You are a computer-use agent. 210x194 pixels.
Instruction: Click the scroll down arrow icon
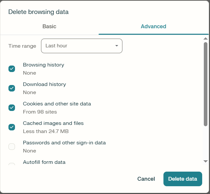(x=205, y=161)
